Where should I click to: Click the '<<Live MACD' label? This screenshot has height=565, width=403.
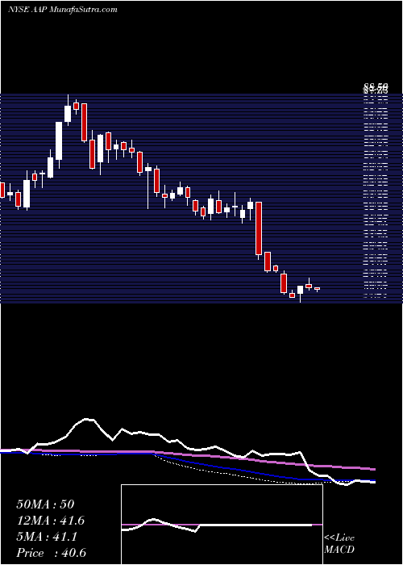(339, 543)
